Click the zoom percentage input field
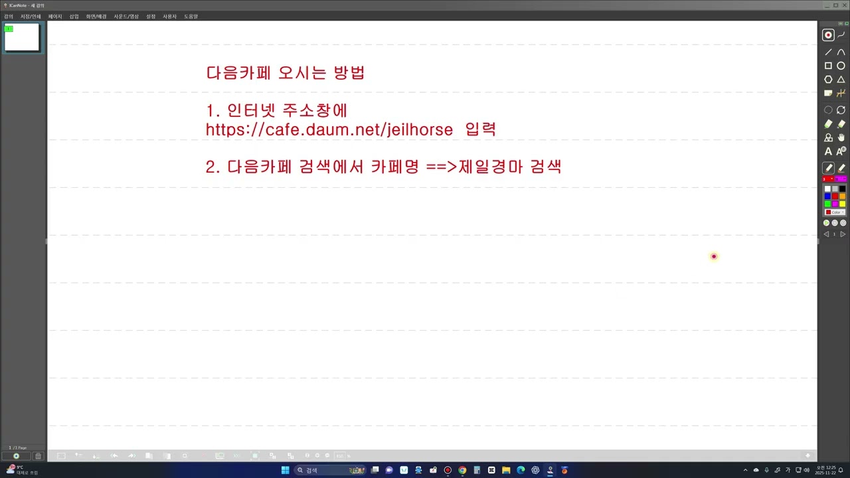The width and height of the screenshot is (850, 478). 340,455
